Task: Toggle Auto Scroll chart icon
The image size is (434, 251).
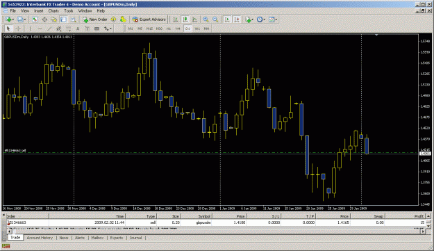Action: [x=227, y=19]
